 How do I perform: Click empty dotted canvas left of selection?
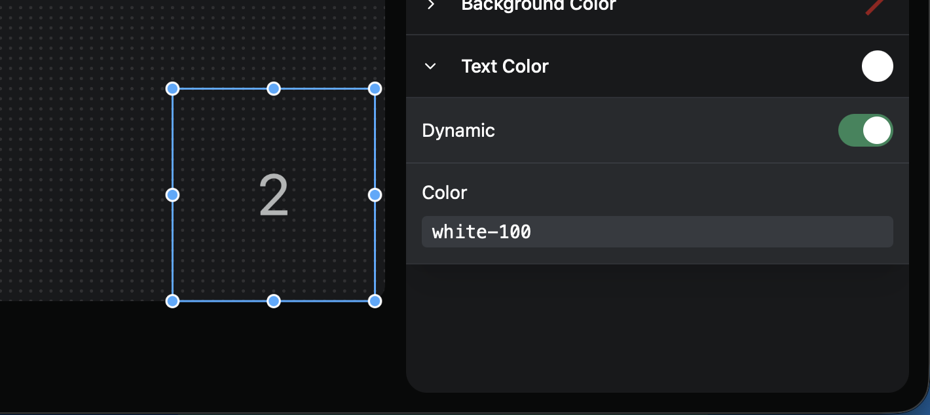tap(79, 164)
